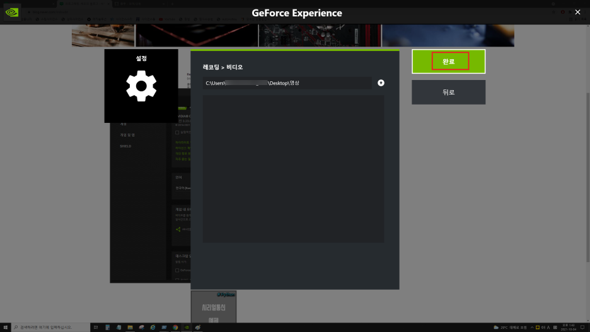Open Task View from taskbar
Screen dimensions: 590x332
pyautogui.click(x=96, y=327)
